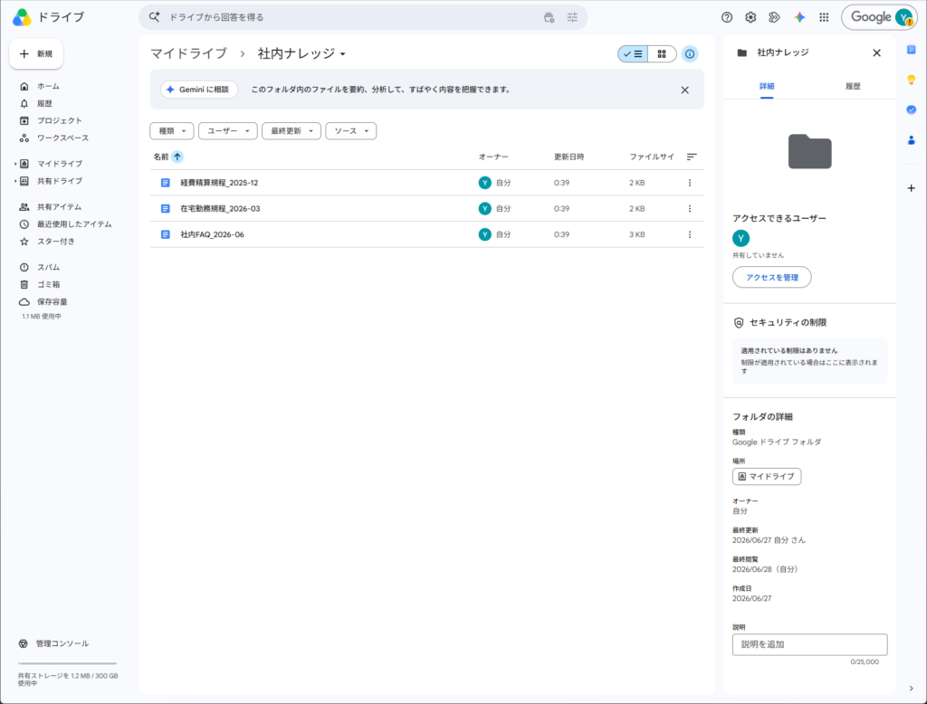Image resolution: width=927 pixels, height=704 pixels.
Task: Open sort options icon in list header
Action: [x=691, y=157]
